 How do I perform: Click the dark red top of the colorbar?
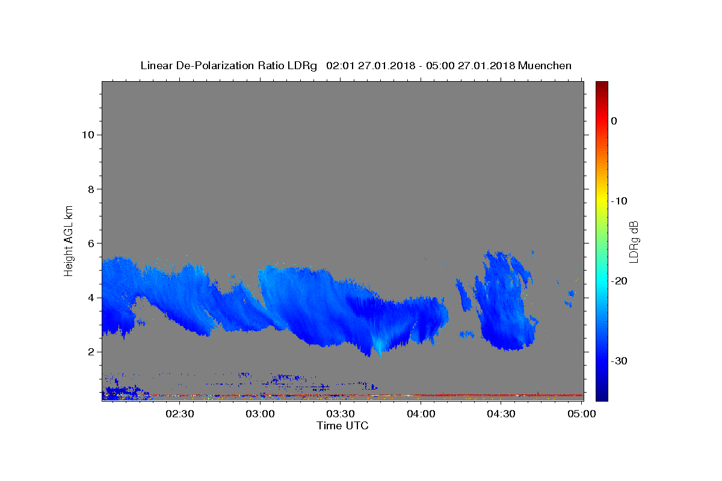click(x=602, y=85)
